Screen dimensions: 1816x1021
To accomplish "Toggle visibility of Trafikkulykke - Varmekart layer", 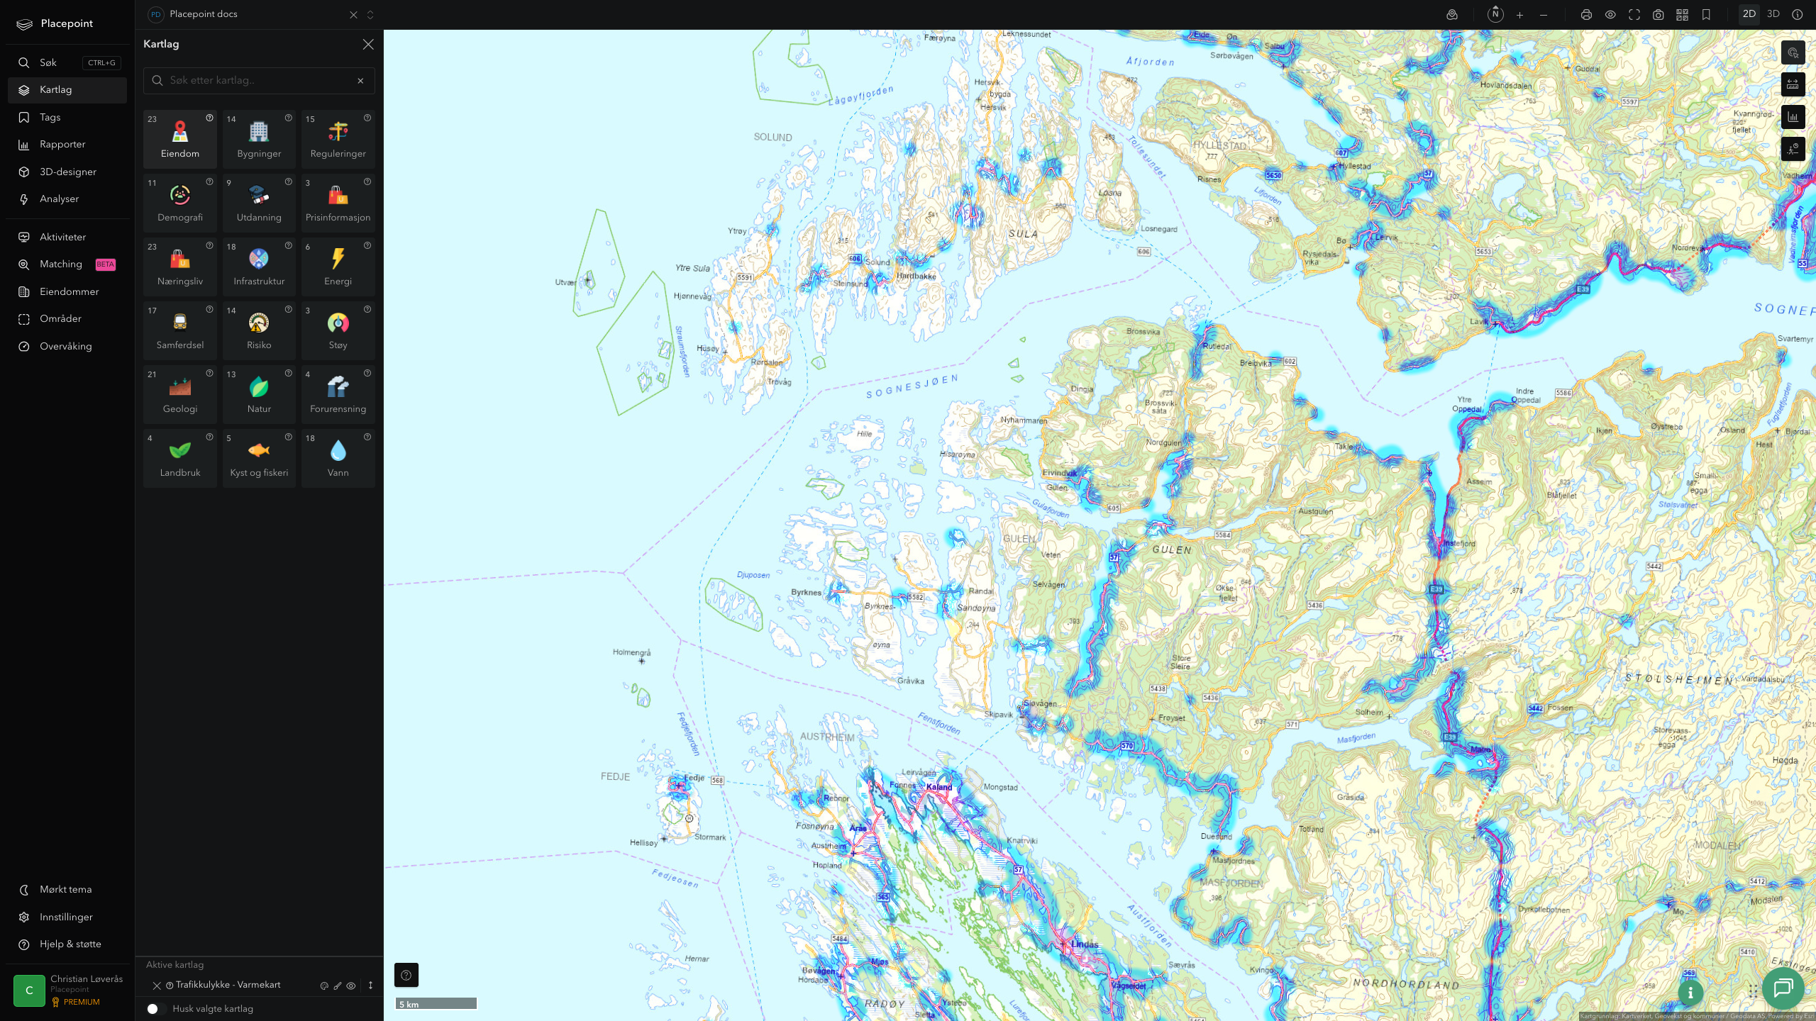I will [351, 986].
